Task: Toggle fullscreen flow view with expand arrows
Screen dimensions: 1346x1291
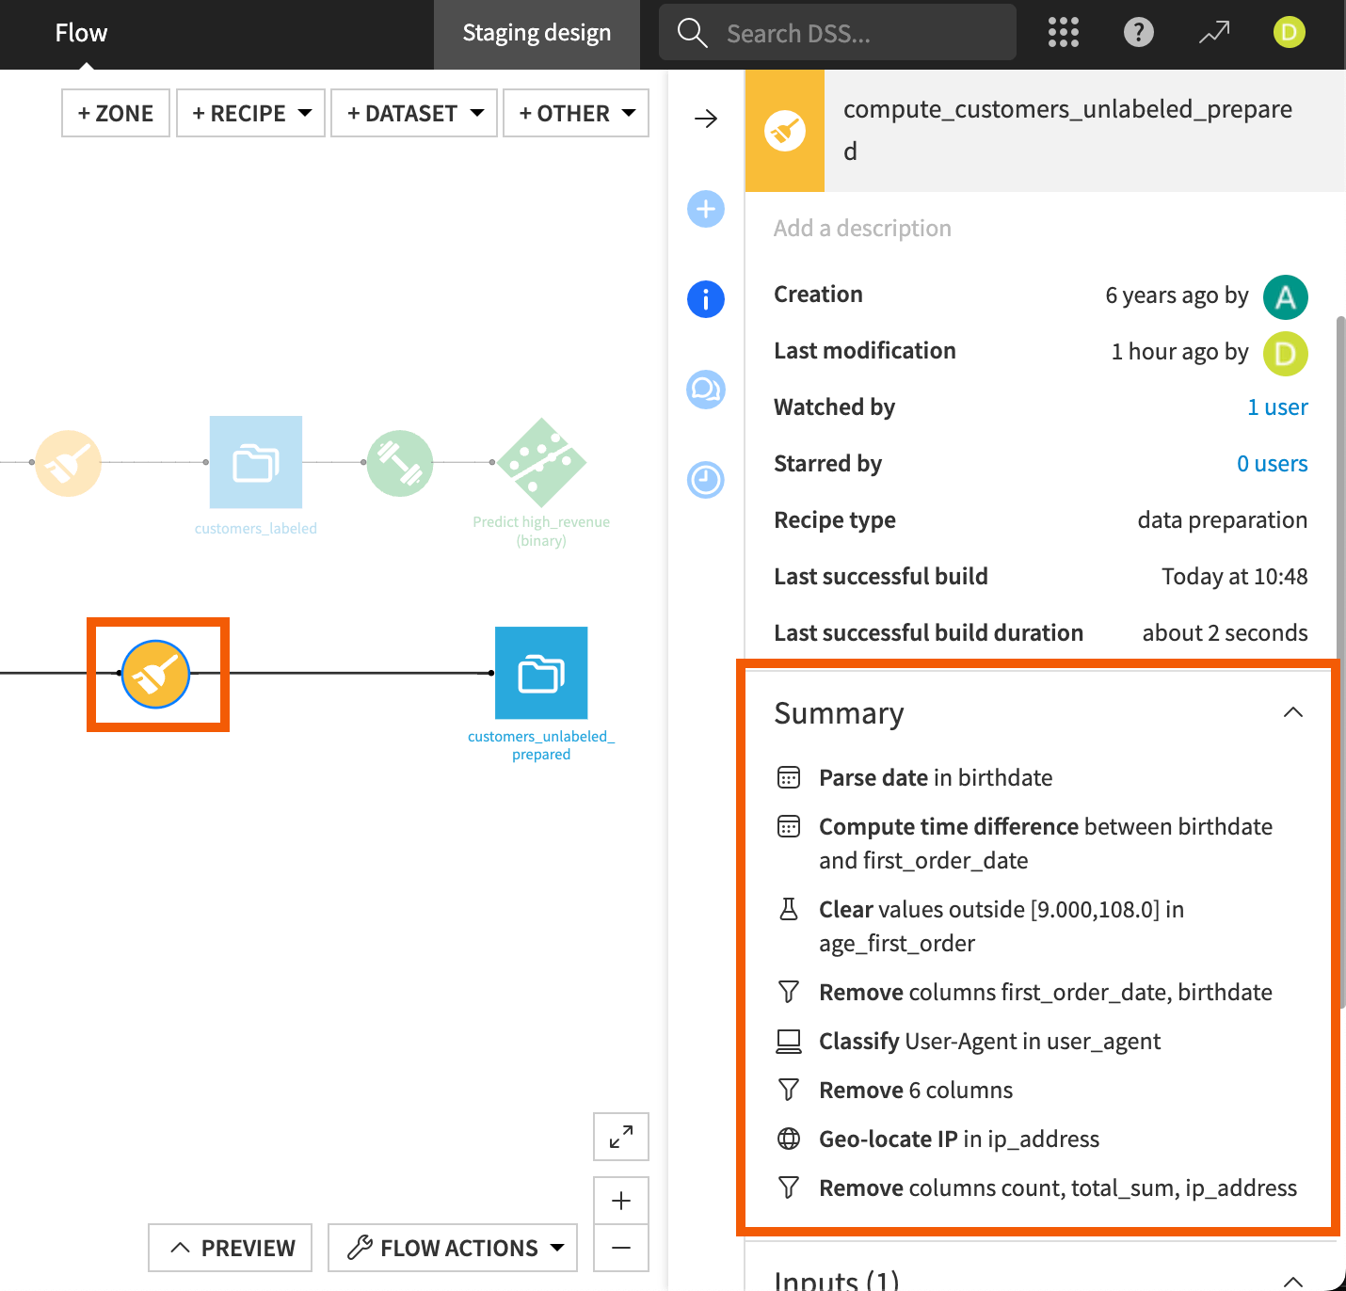Action: point(621,1137)
